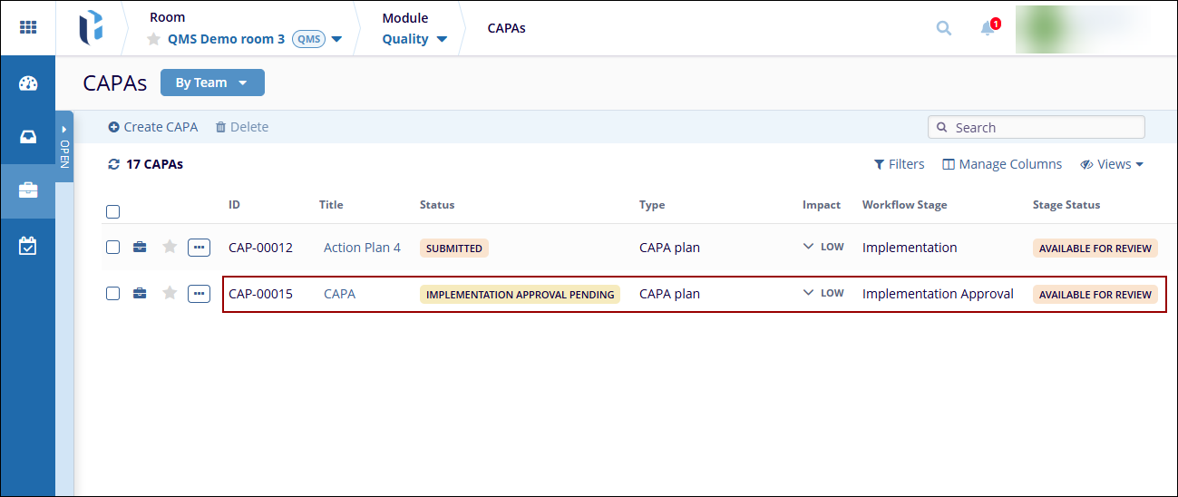Click into the Search input field
Viewport: 1178px width, 497px height.
point(1043,128)
